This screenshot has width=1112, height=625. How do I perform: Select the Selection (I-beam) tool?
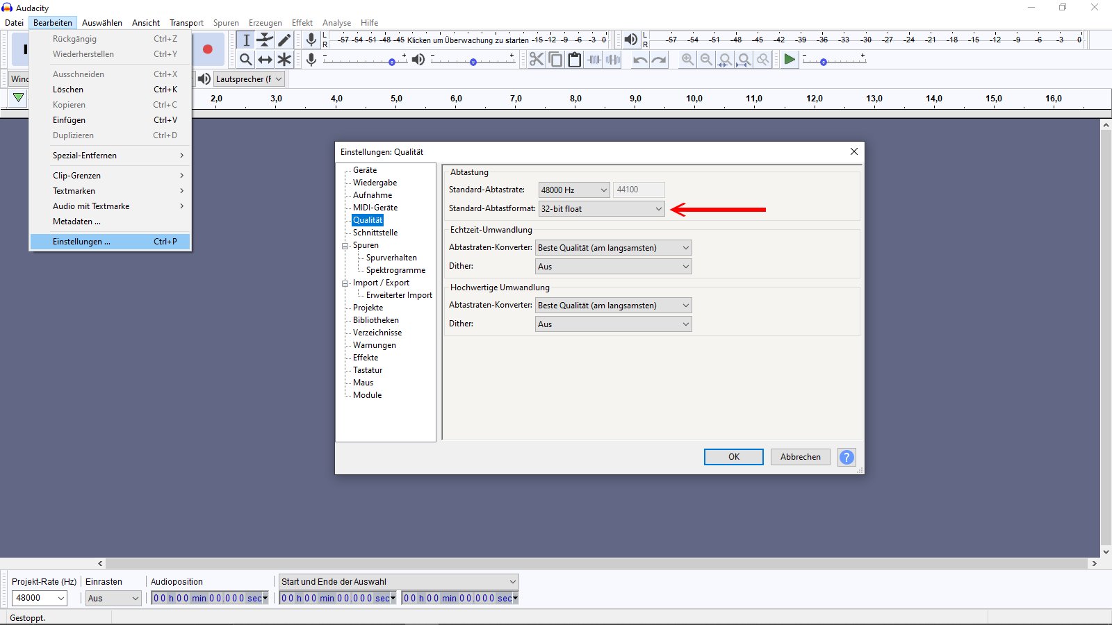(x=246, y=40)
